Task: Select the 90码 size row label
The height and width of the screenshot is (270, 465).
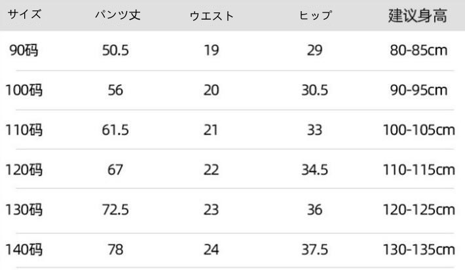Action: [x=24, y=50]
